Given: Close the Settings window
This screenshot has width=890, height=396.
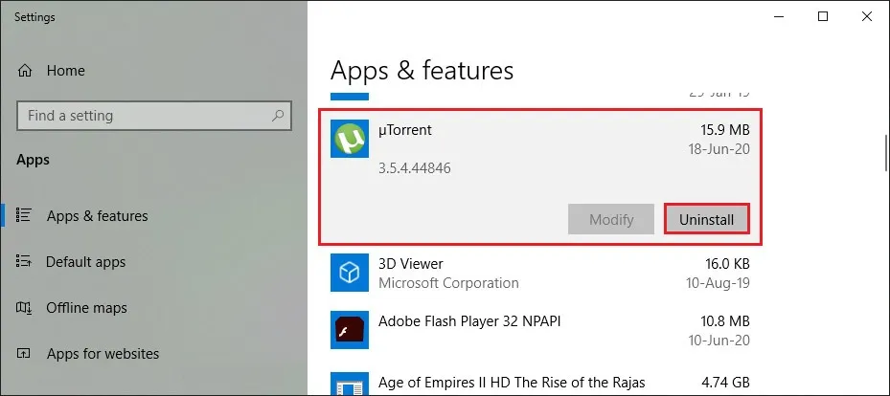Looking at the screenshot, I should (867, 16).
